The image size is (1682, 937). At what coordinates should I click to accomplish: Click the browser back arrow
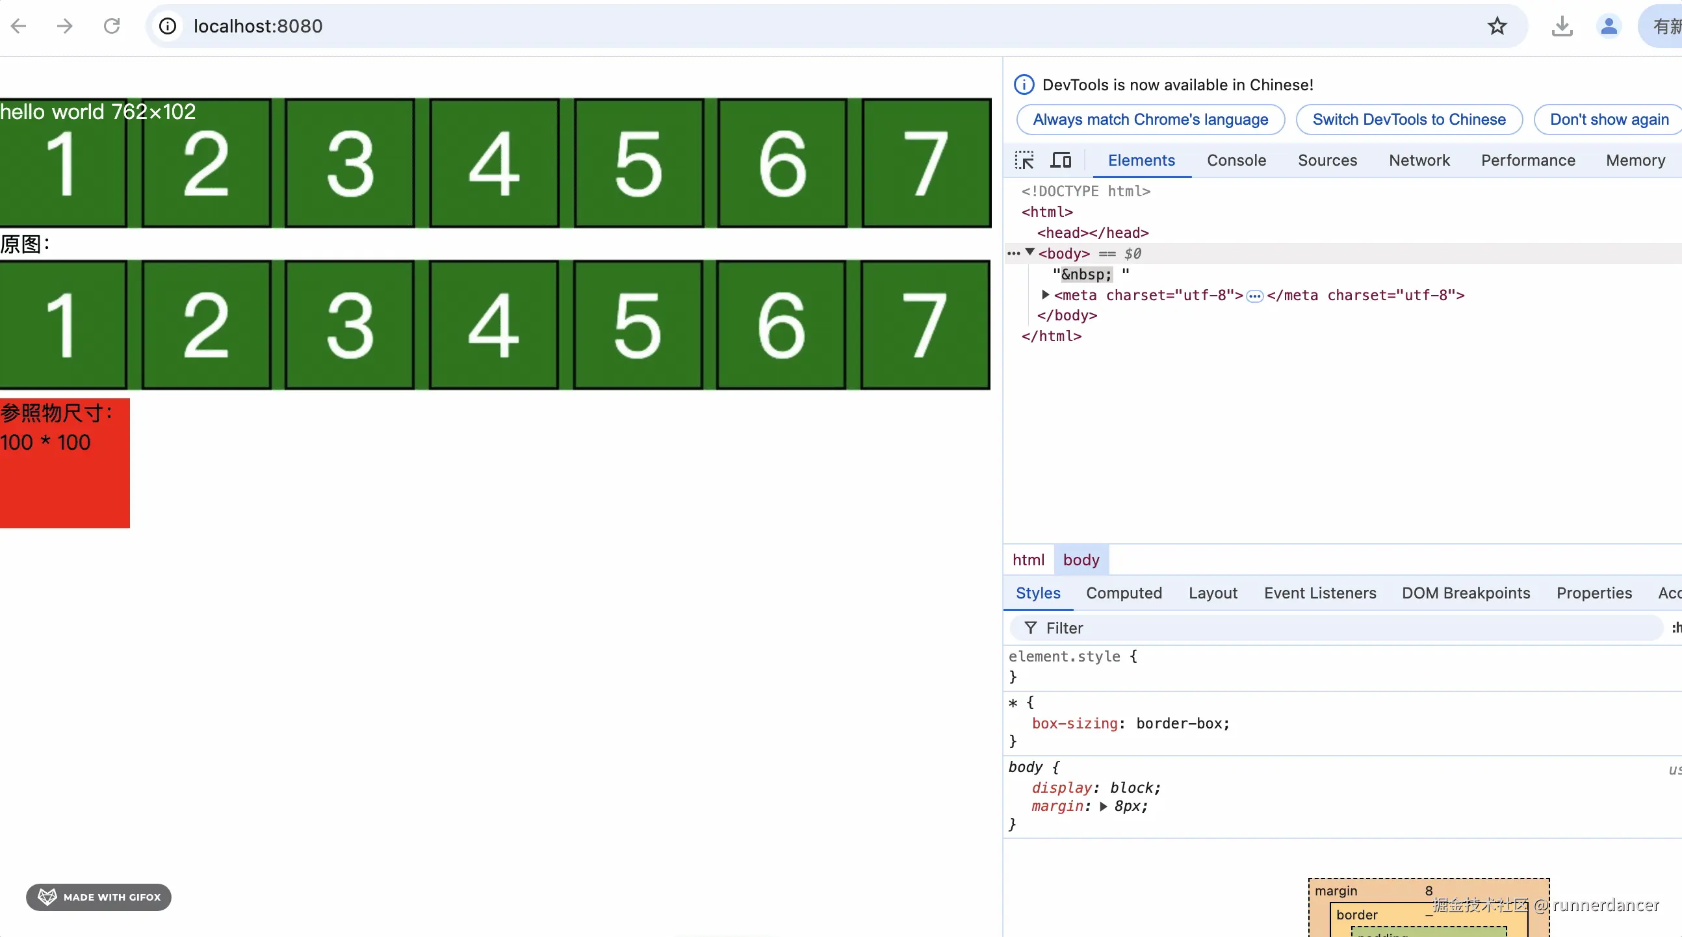point(19,26)
